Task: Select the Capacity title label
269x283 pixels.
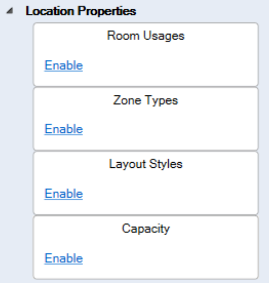Action: (146, 229)
